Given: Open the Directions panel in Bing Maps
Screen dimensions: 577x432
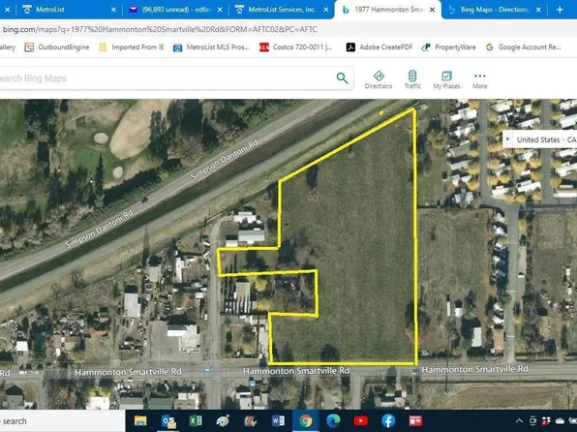Looking at the screenshot, I should 379,80.
